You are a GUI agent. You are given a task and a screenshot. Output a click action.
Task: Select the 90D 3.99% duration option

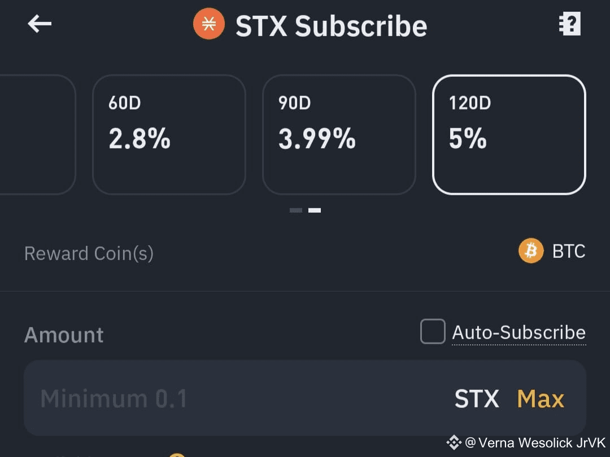tap(339, 134)
